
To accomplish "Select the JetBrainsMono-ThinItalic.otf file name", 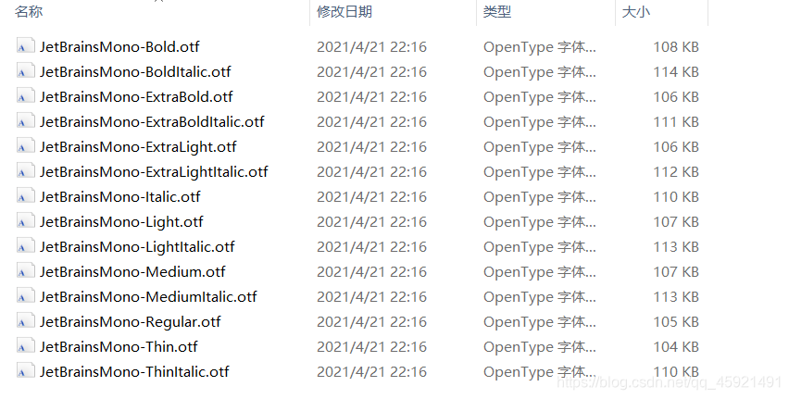I will [x=134, y=372].
